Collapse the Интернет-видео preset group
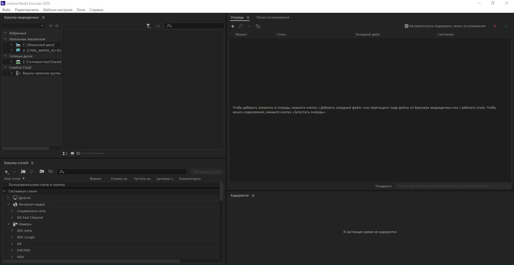 click(8, 204)
